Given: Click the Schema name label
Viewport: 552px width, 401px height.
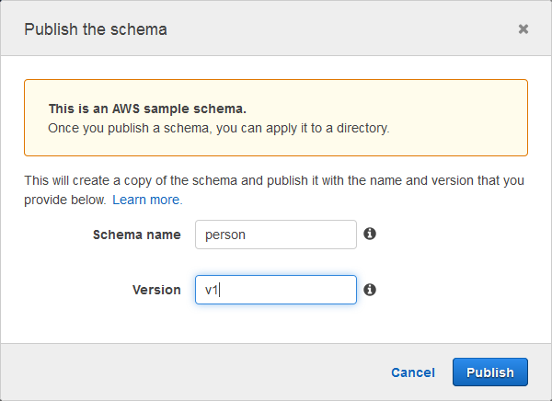Looking at the screenshot, I should [137, 235].
